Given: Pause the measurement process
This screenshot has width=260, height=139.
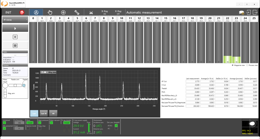Looking at the screenshot, I should tap(15, 37).
